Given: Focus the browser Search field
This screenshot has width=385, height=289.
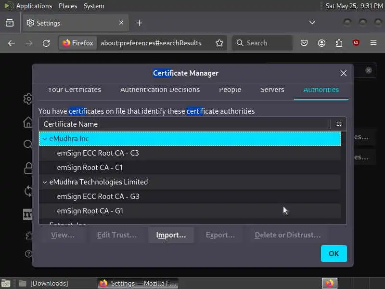Looking at the screenshot, I should (x=263, y=43).
